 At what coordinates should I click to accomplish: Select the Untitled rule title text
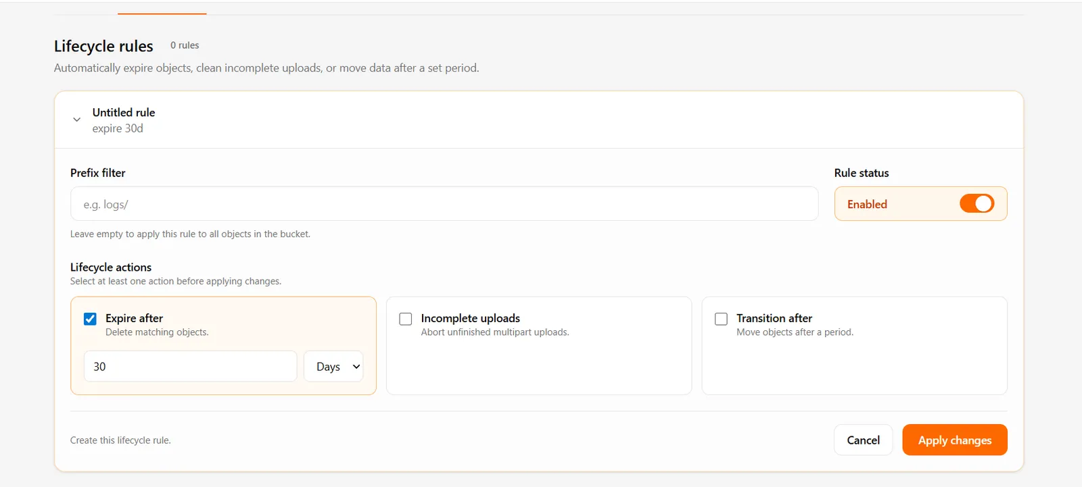pos(124,112)
